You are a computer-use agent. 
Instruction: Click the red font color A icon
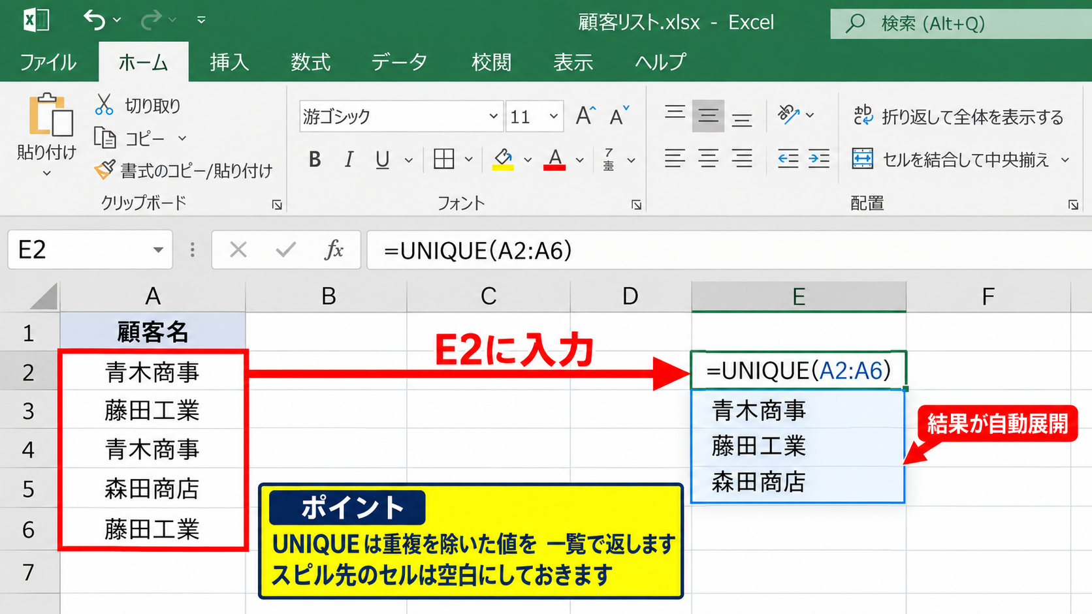coord(554,159)
